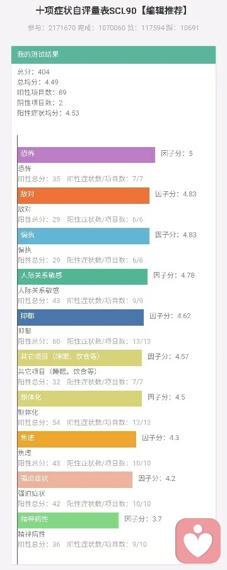Select the orange 敌对 bar
This screenshot has width=227, height=570.
(x=83, y=196)
